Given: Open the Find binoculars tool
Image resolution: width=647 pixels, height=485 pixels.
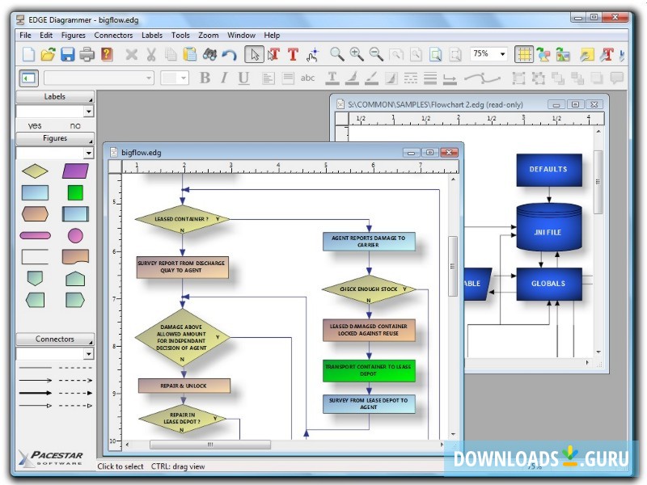Looking at the screenshot, I should point(209,54).
